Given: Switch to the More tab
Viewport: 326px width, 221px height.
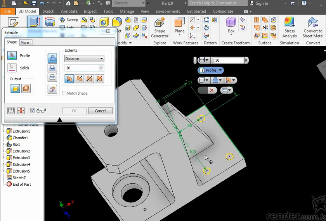Looking at the screenshot, I should pyautogui.click(x=24, y=43).
